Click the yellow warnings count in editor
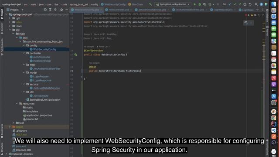The width and height of the screenshot is (279, 157). (254, 15)
